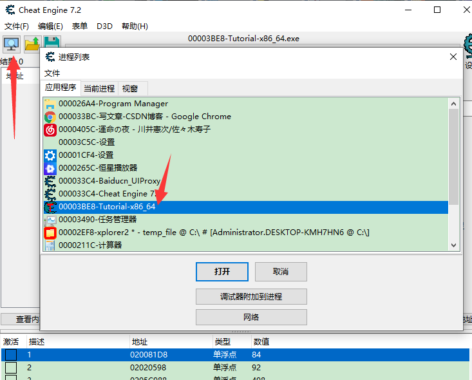472x380 pixels.
Task: Select 00001CF4-设置 process row
Action: 245,155
